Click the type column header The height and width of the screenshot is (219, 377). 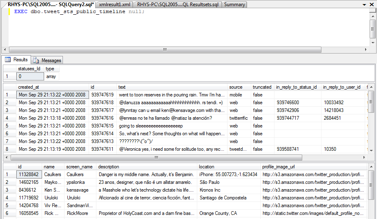[x=52, y=69]
